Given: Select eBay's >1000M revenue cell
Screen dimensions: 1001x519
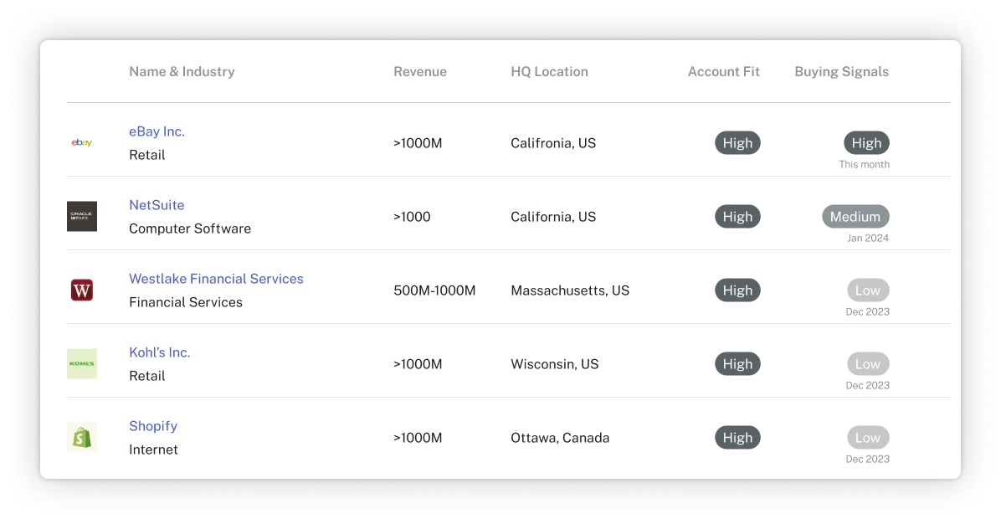Looking at the screenshot, I should pos(418,143).
